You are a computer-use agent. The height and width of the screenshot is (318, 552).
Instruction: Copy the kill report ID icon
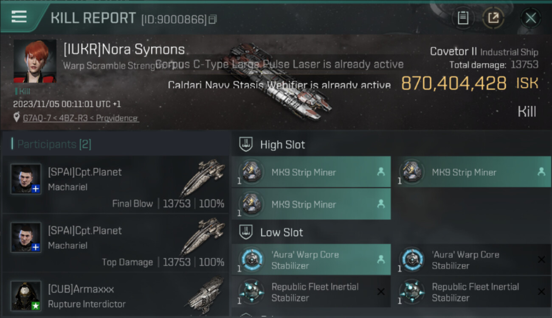(x=213, y=20)
